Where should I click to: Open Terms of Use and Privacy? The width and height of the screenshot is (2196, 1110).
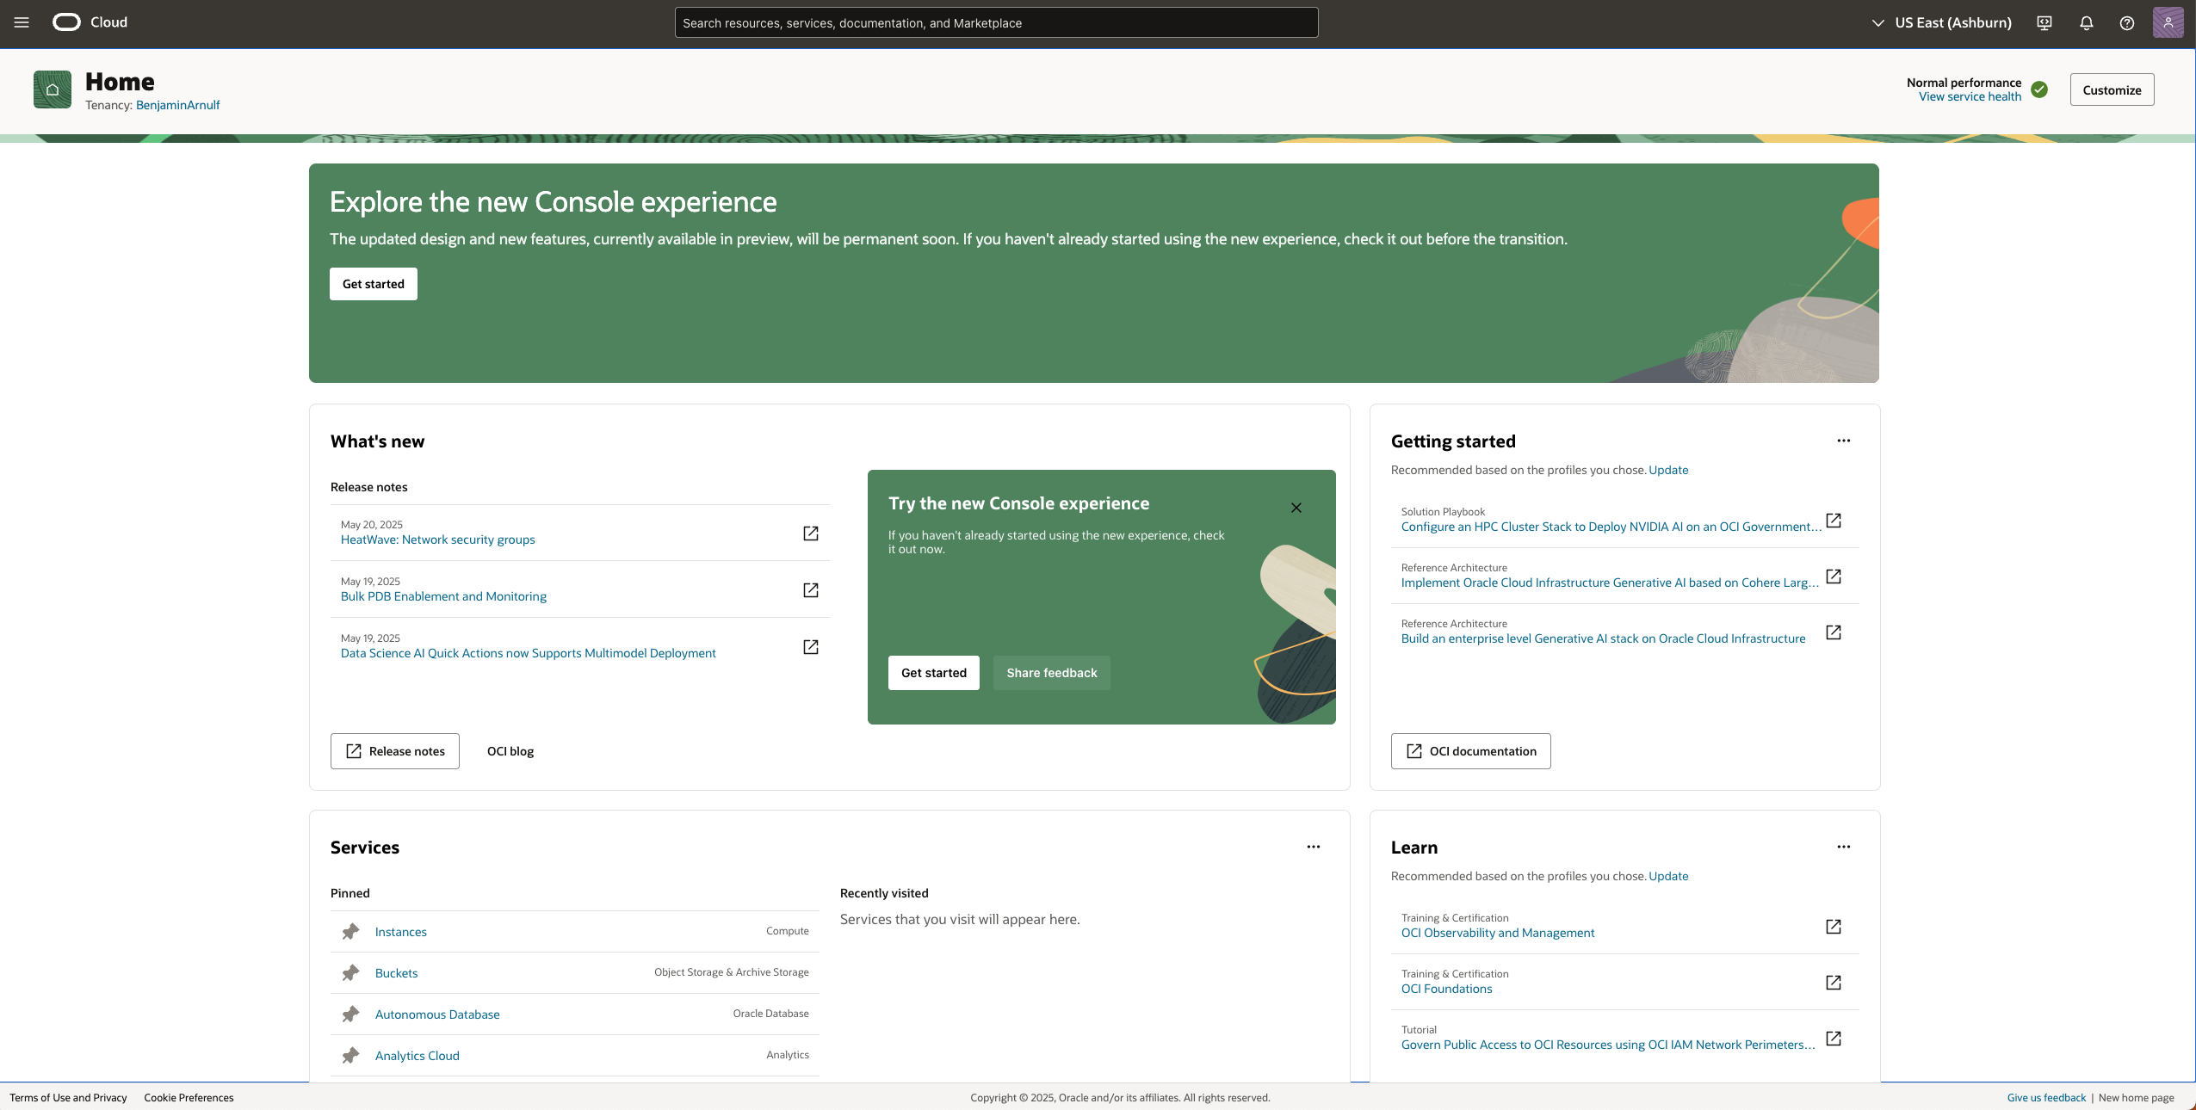tap(68, 1097)
